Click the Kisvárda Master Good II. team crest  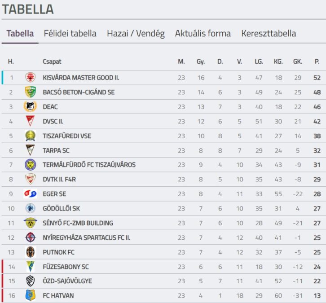(31, 78)
